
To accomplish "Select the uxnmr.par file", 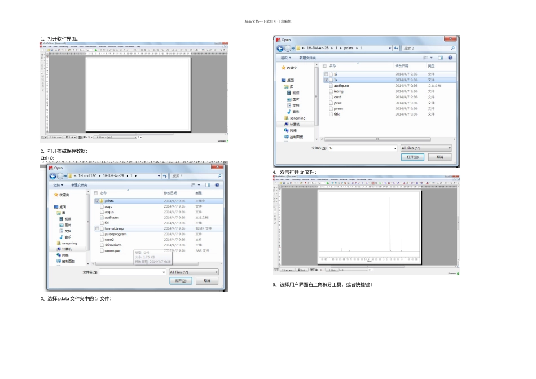I will click(x=112, y=250).
